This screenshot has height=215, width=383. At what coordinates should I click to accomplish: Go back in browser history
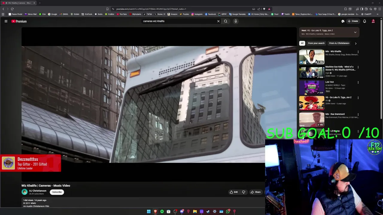coord(3,9)
